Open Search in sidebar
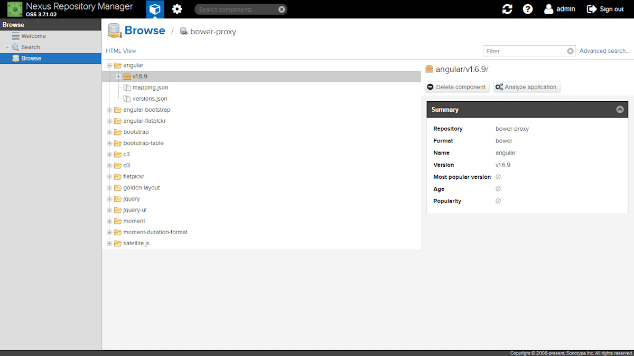This screenshot has width=634, height=356. point(31,47)
